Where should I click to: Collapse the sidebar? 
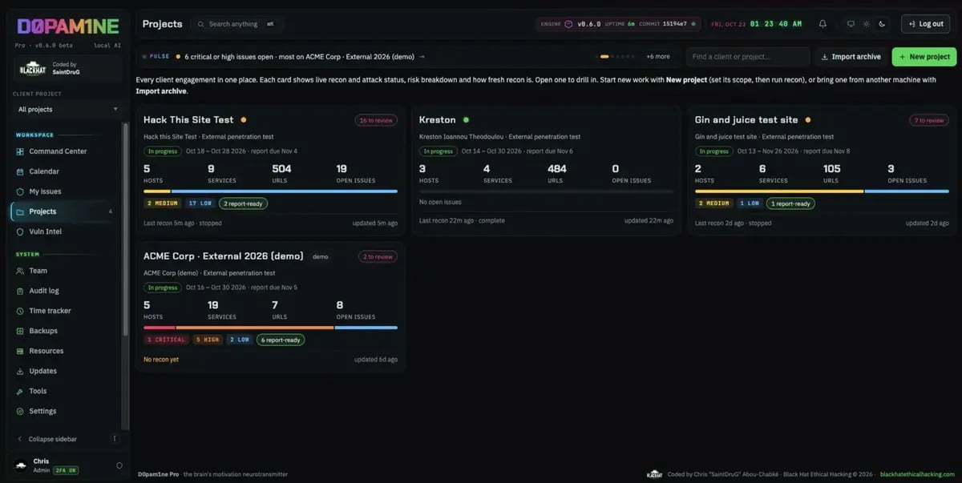[66, 439]
